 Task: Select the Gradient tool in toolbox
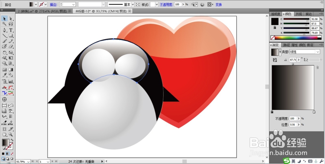click(11, 70)
